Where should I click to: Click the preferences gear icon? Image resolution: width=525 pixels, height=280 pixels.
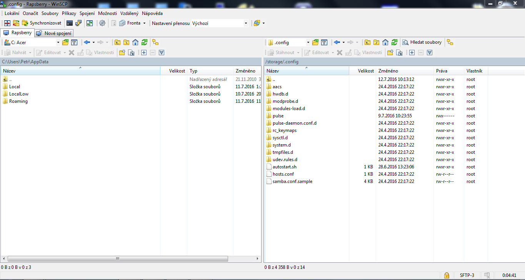coord(102,23)
